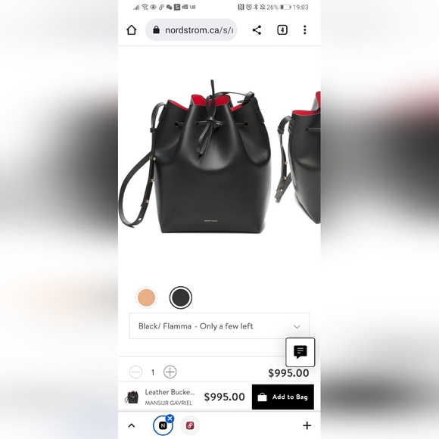Select the black color swatch
This screenshot has width=439, height=439.
pyautogui.click(x=181, y=297)
